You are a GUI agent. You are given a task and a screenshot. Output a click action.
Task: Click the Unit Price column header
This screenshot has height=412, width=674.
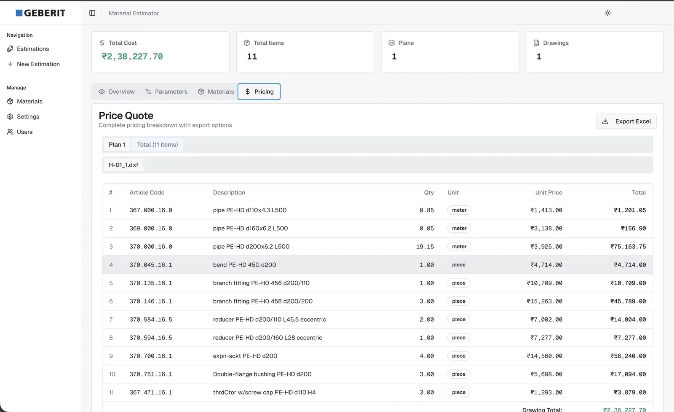click(x=548, y=193)
